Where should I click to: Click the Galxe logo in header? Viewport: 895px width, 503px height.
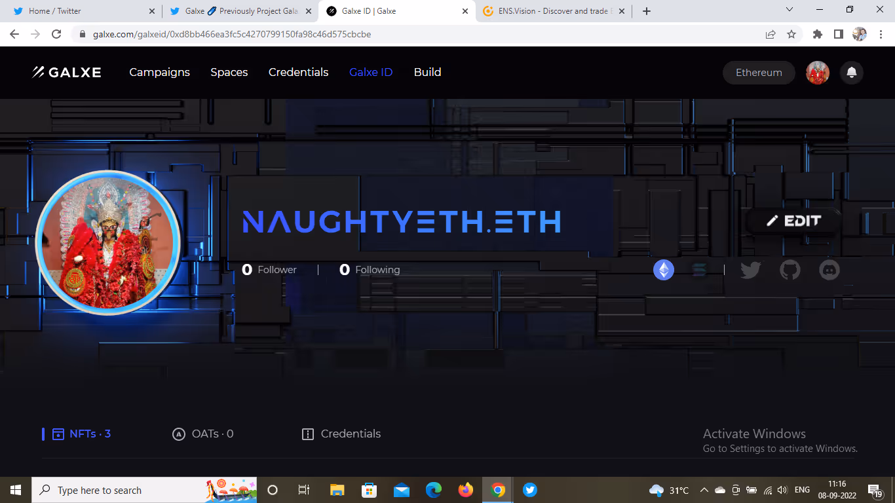(x=67, y=72)
